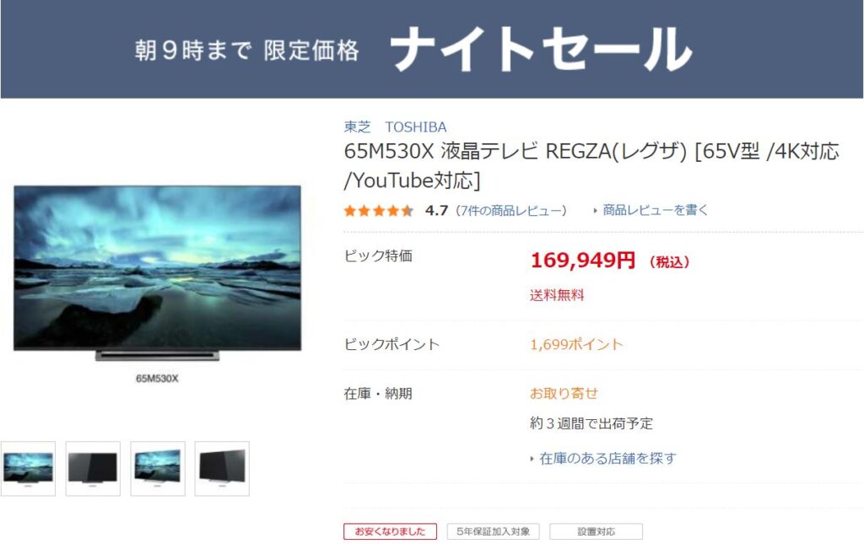Click the main 65M530X TV image
The height and width of the screenshot is (544, 864).
[x=158, y=273]
